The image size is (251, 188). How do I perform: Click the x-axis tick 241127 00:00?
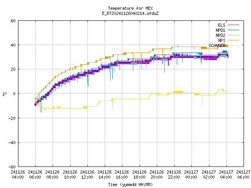click(191, 175)
